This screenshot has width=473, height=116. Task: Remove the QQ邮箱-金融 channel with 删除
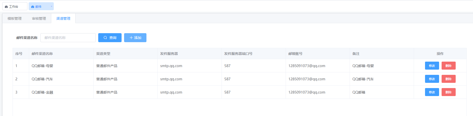click(x=449, y=92)
